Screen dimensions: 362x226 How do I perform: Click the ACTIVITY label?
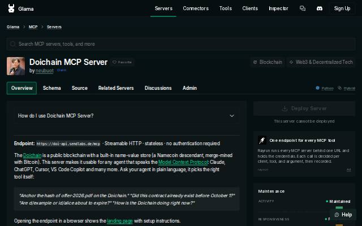click(x=266, y=201)
